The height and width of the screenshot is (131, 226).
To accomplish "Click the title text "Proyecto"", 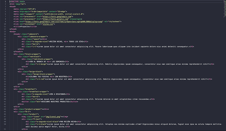I will (25, 27).
